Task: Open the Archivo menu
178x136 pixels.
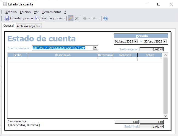Action: [11, 12]
